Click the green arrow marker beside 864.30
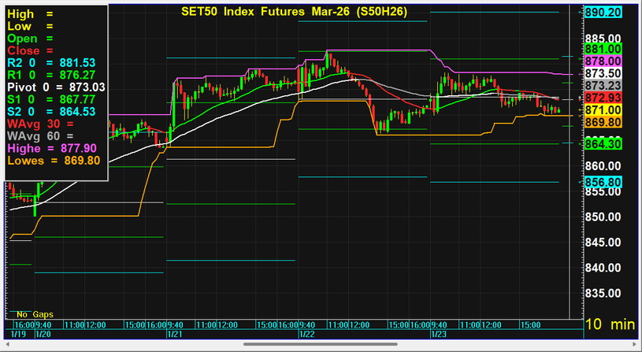Viewport: 642px width, 352px height. tap(578, 143)
